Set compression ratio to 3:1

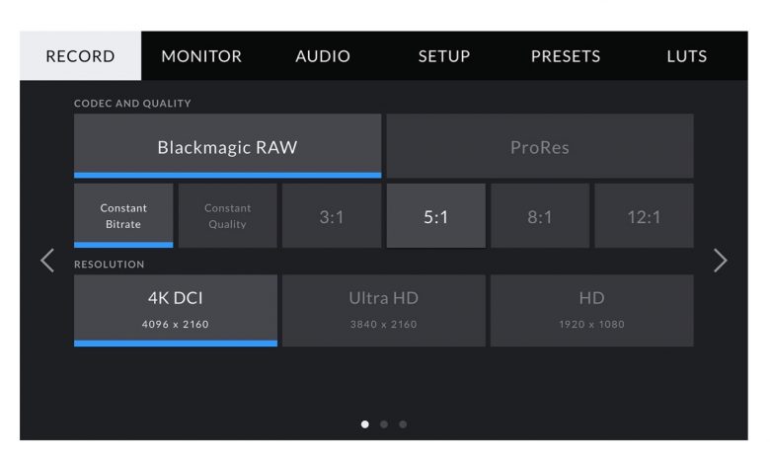click(332, 216)
